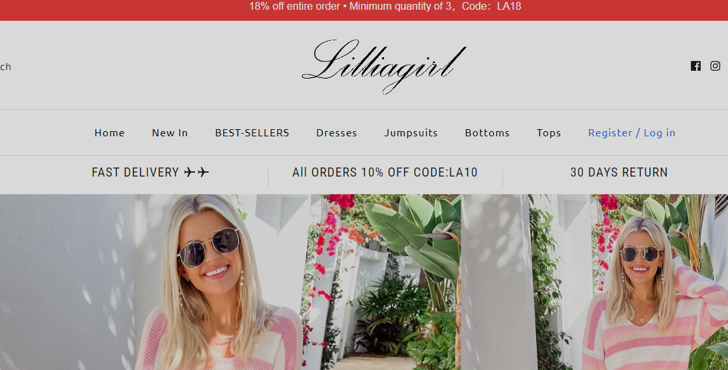Go to the Home menu item
Screen dimensions: 728x370
coord(109,133)
